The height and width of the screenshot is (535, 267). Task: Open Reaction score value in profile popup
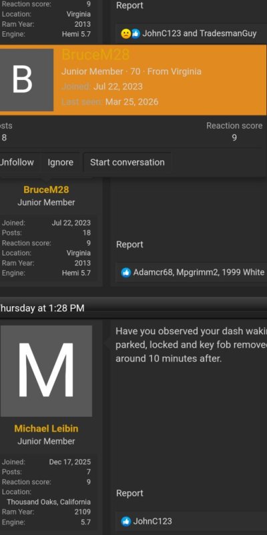coord(234,137)
